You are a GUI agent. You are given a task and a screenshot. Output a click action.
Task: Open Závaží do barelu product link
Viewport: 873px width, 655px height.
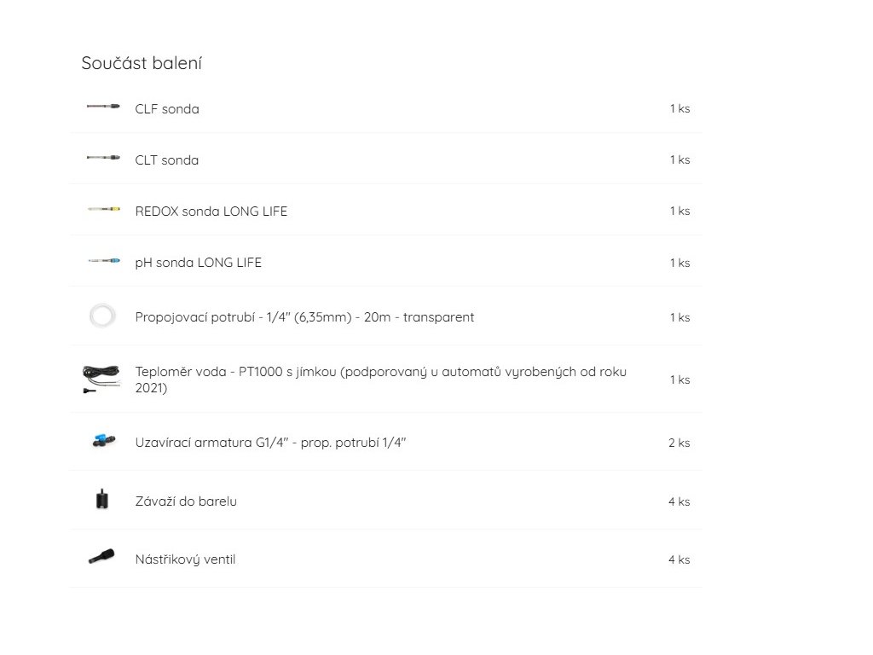(x=186, y=501)
